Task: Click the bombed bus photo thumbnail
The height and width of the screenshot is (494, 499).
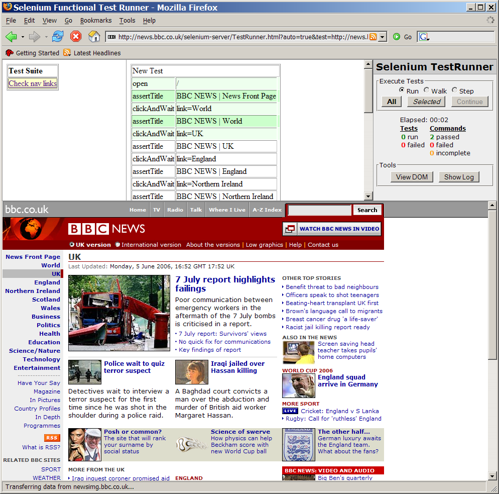Action: [119, 313]
